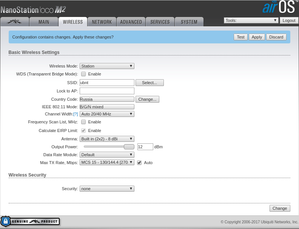Open the Security dropdown
Viewport: 299px width, 229px height.
tap(107, 189)
